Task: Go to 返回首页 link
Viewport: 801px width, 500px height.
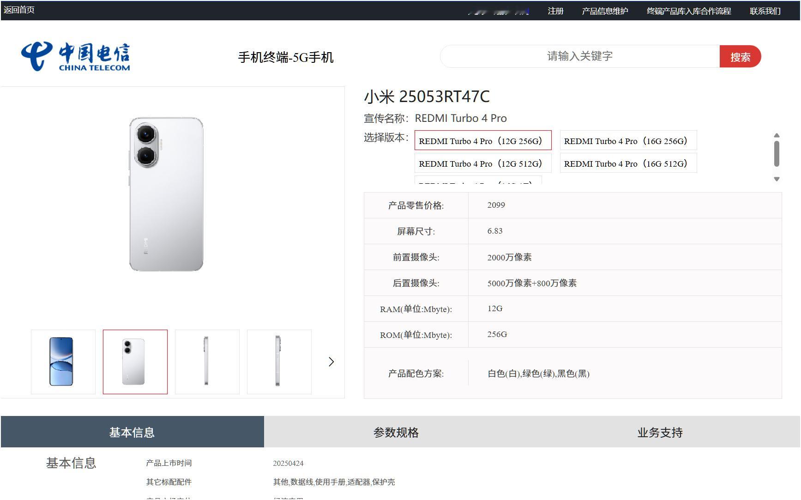Action: 19,10
